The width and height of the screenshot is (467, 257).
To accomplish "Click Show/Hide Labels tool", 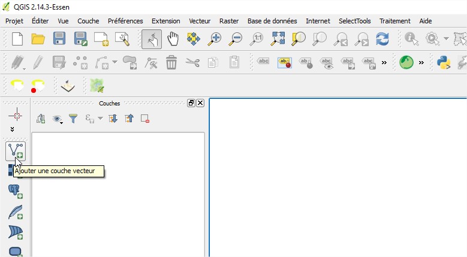I will coord(327,63).
